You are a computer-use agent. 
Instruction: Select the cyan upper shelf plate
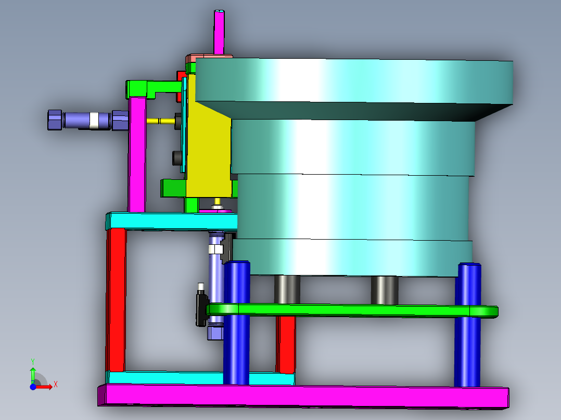point(172,221)
